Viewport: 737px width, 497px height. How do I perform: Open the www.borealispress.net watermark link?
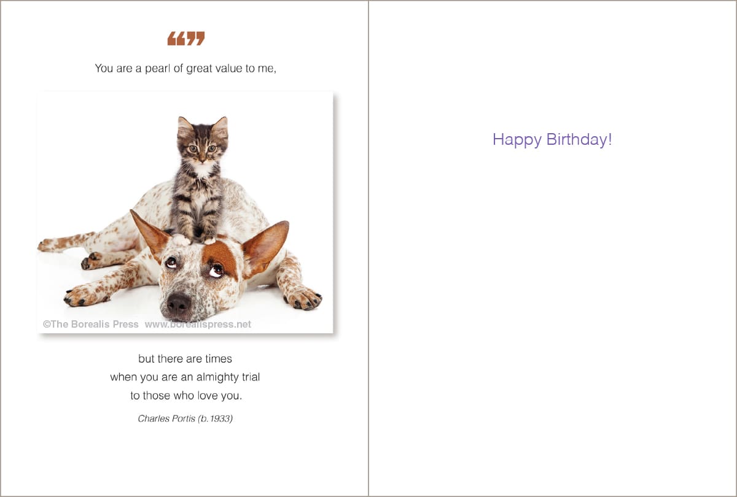point(198,324)
